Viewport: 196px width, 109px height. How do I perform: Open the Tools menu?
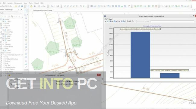(x=31, y=3)
